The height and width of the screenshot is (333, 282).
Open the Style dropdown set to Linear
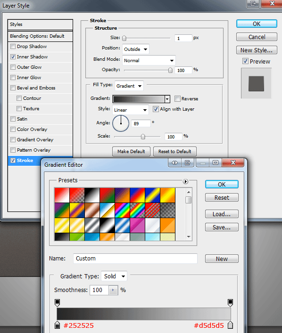point(131,110)
